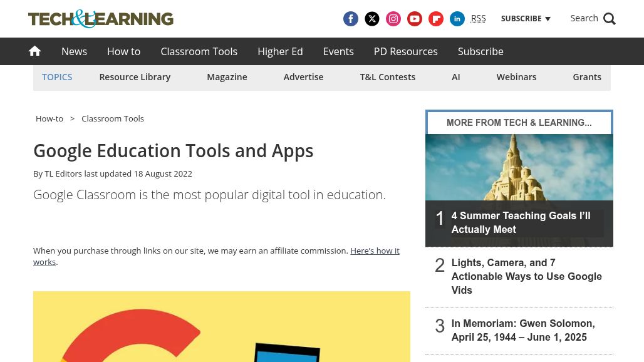
Task: Open the Events menu
Action: tap(338, 51)
